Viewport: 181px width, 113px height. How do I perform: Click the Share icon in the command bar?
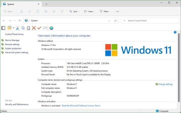[x=54, y=11]
